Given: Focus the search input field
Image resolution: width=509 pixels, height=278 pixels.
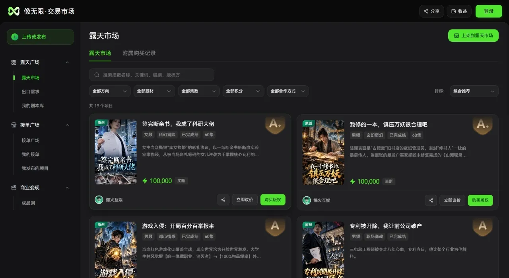Looking at the screenshot, I should click(x=152, y=75).
